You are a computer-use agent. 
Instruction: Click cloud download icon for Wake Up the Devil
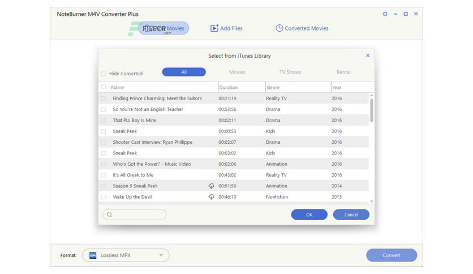[211, 197]
